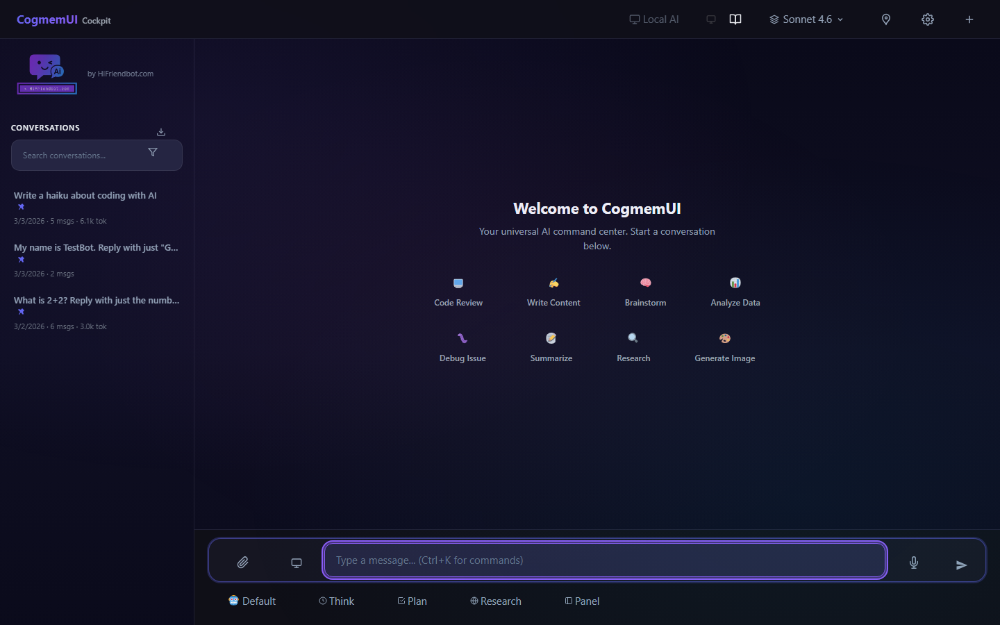Click the monitor icon beside the message box
The height and width of the screenshot is (625, 1000).
point(297,562)
